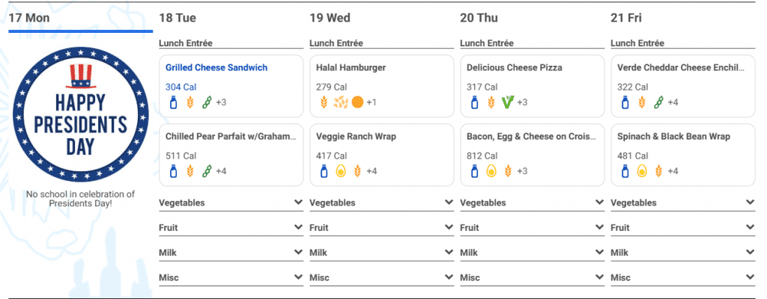Click egg icon on Veggie Ranch Wrap

pos(341,171)
